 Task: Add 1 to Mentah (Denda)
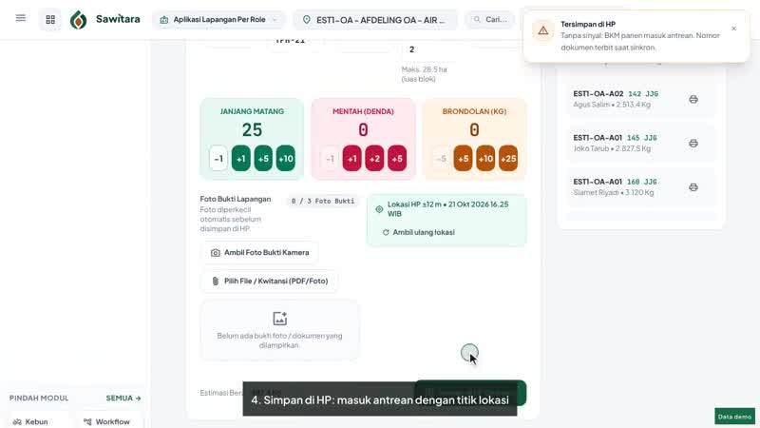pos(351,159)
